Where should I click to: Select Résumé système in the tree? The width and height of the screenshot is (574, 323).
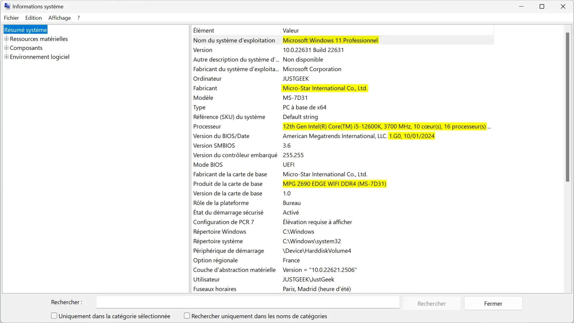26,30
